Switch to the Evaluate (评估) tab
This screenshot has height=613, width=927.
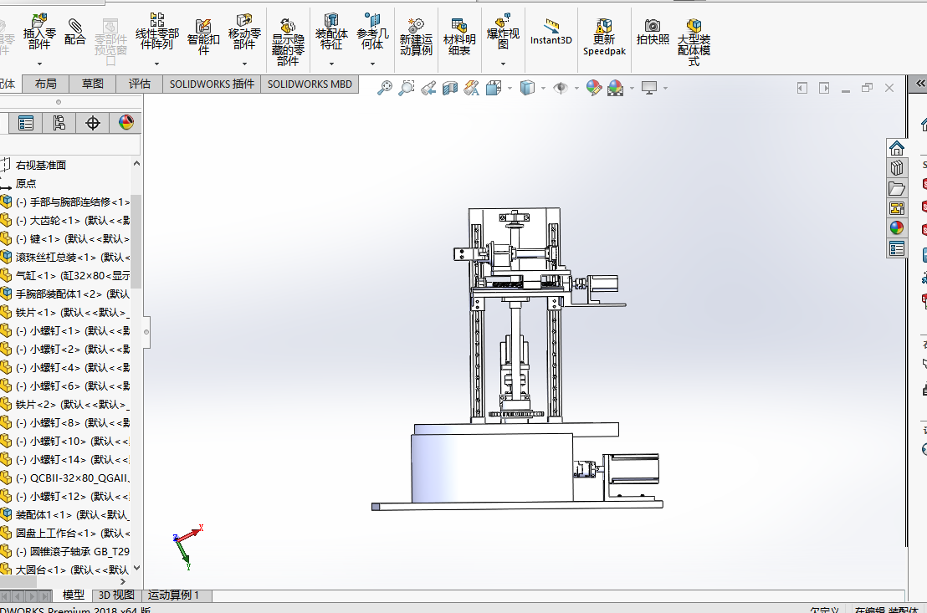pyautogui.click(x=140, y=84)
